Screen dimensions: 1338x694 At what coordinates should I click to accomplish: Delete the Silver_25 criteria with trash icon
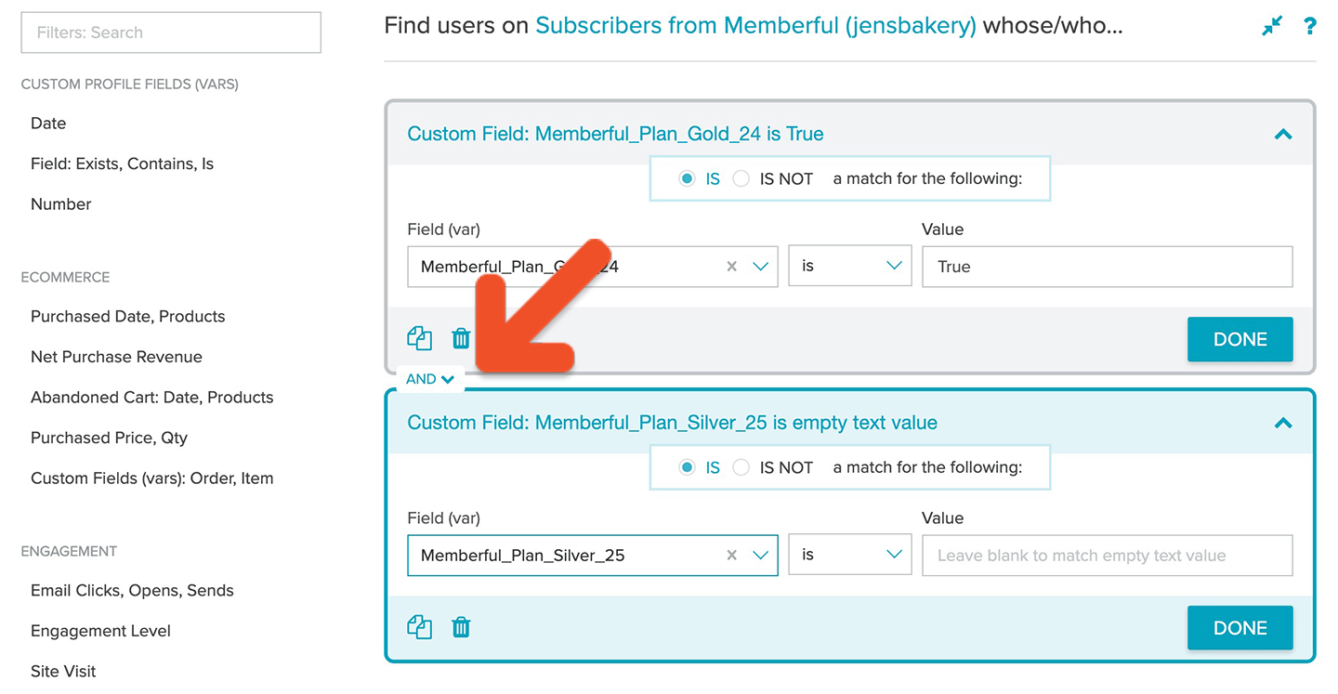(461, 627)
